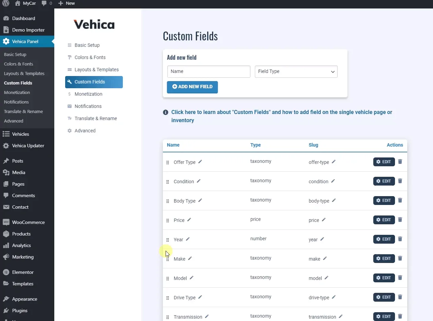Click the Name column header

coord(173,145)
